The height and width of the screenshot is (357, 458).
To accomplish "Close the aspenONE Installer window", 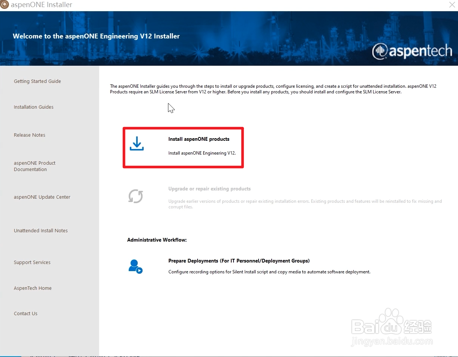I will pos(452,5).
